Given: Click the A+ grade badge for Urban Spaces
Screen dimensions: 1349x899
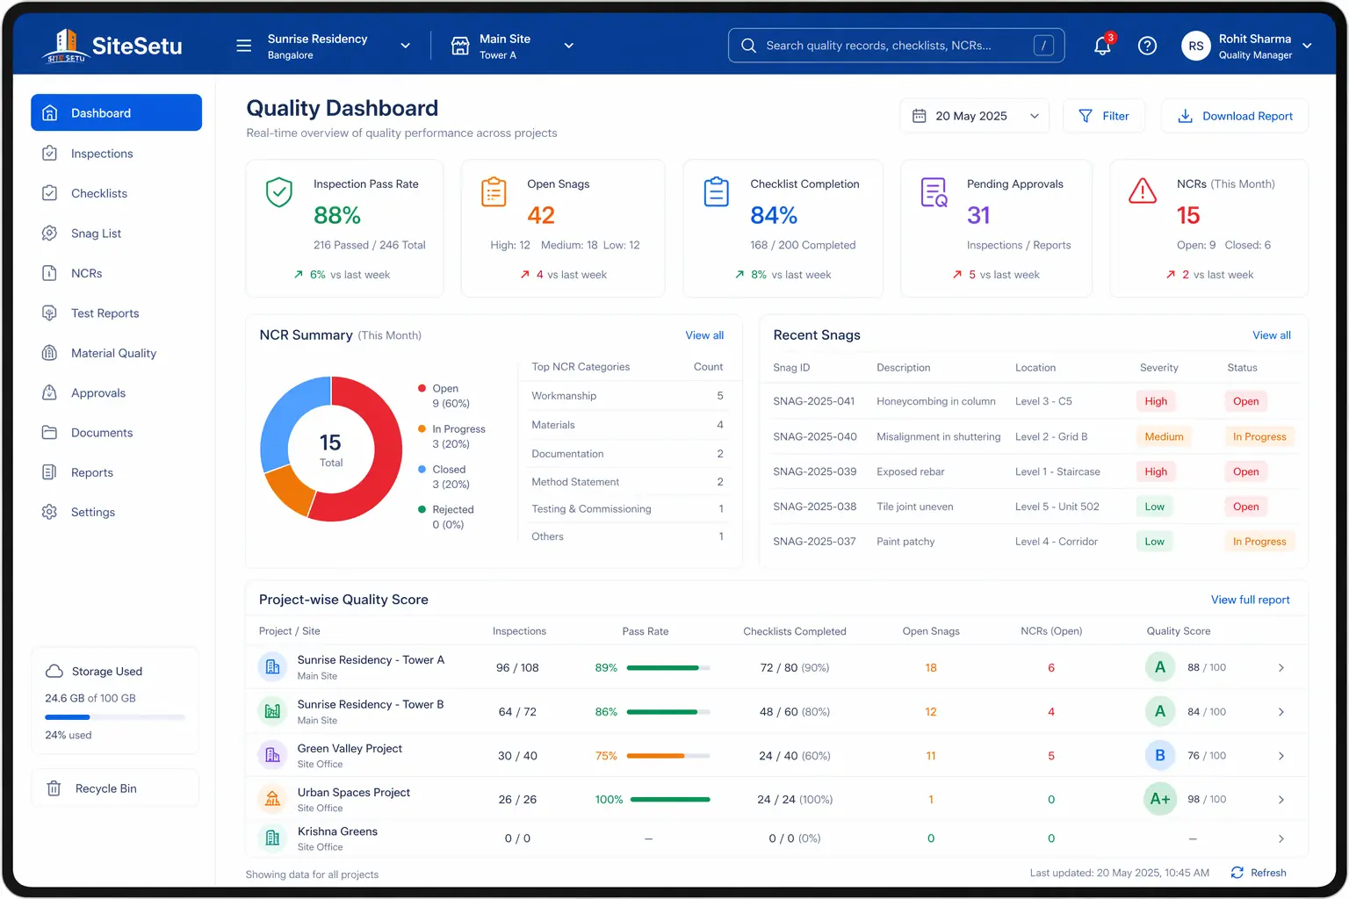Looking at the screenshot, I should click(x=1160, y=799).
